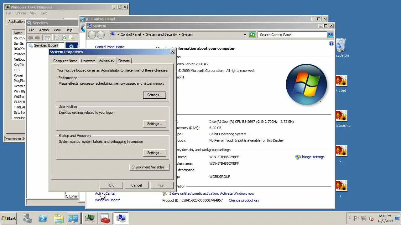
Task: Select the Advanced tab
Action: pyautogui.click(x=107, y=60)
